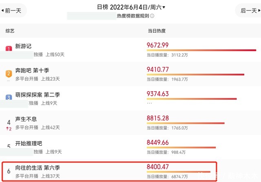Click the heat bar under 8815.28

pyautogui.click(x=186, y=123)
